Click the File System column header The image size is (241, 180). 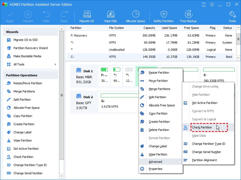tap(116, 28)
